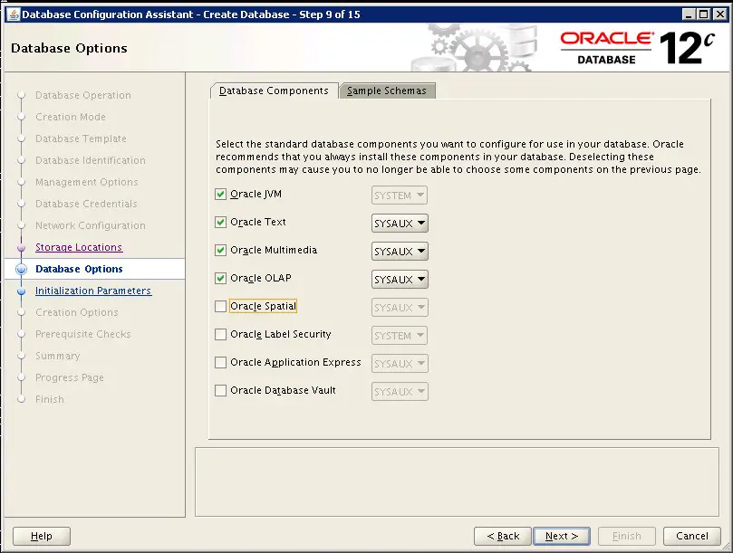Screen dimensions: 733x553
Task: Click the Summary step label
Action: pyautogui.click(x=57, y=356)
